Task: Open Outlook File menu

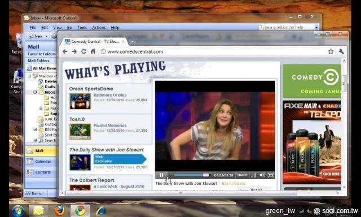Action: coord(33,28)
